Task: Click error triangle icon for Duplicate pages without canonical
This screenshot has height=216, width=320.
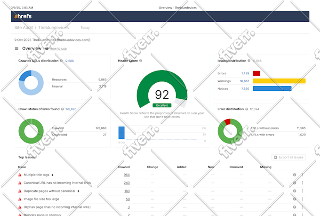Action: (x=20, y=191)
